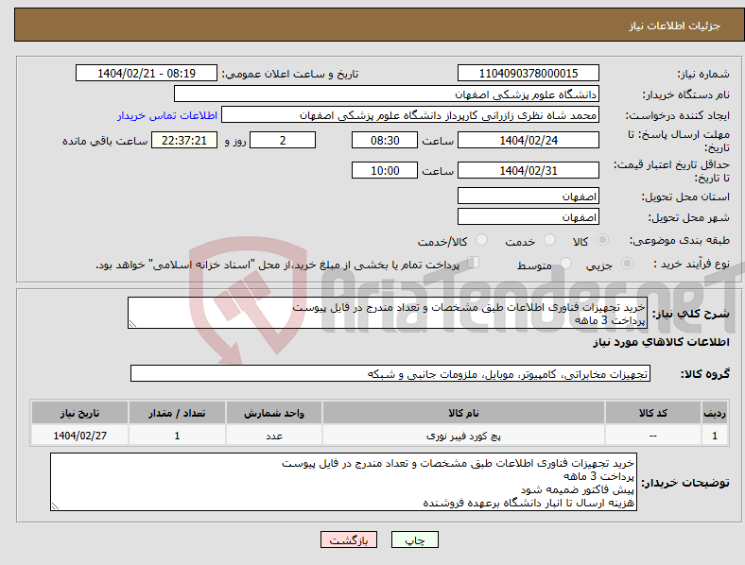Click the کد کالا column header

click(653, 413)
